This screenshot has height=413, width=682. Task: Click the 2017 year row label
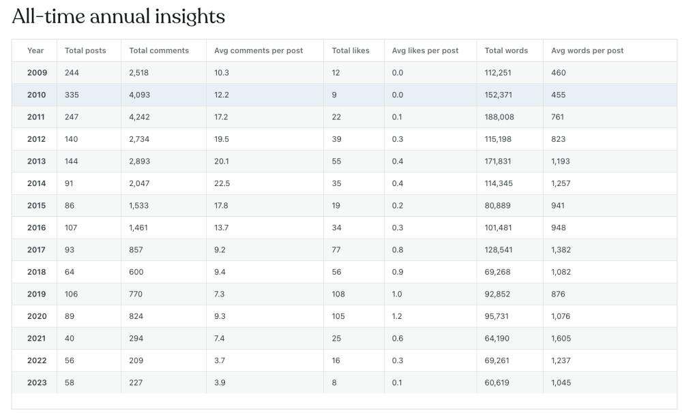(x=37, y=250)
